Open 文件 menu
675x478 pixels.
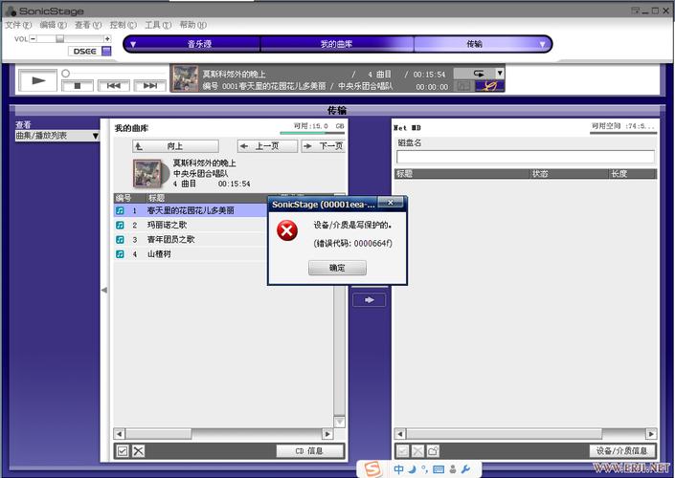pyautogui.click(x=18, y=25)
